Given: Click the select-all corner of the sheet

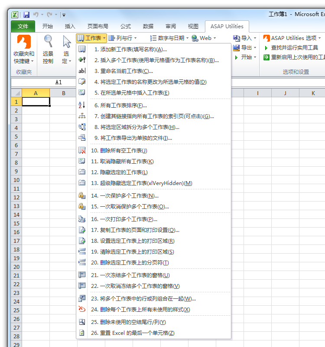Looking at the screenshot, I should click(x=16, y=93).
